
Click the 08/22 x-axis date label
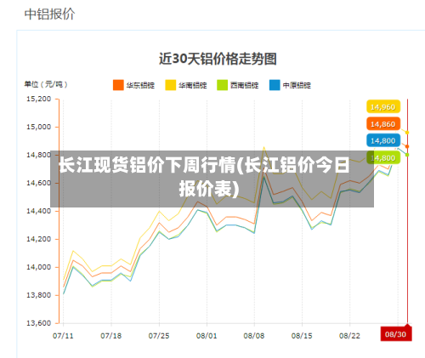(349, 336)
